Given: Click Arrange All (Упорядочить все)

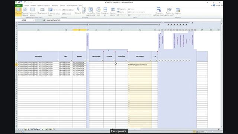Looking at the screenshot, I should 105,12.
